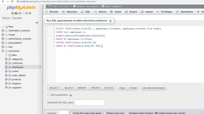Expand suppliers table node
The width and height of the screenshot is (204, 114).
point(6,87)
